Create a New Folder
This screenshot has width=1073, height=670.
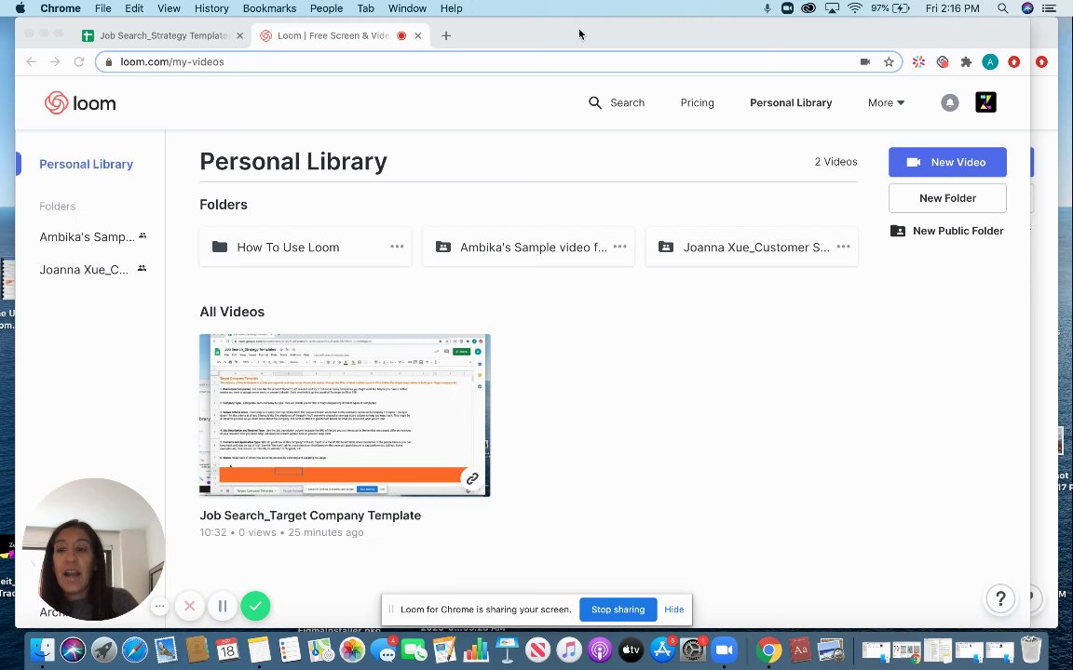coord(947,198)
